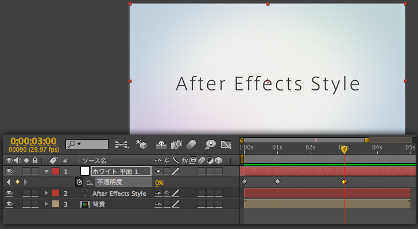
Task: Click the Motion Blur column header icon
Action: click(x=202, y=160)
